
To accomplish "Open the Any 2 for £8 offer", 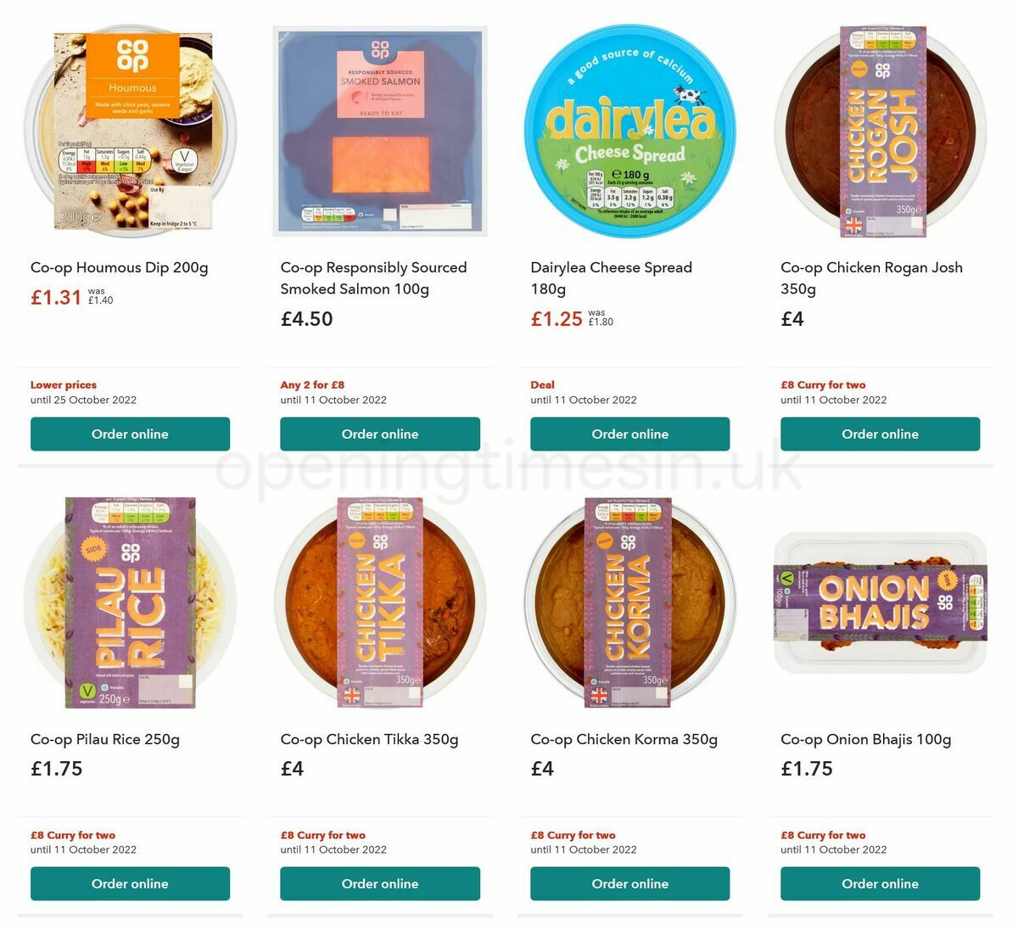I will [x=310, y=384].
